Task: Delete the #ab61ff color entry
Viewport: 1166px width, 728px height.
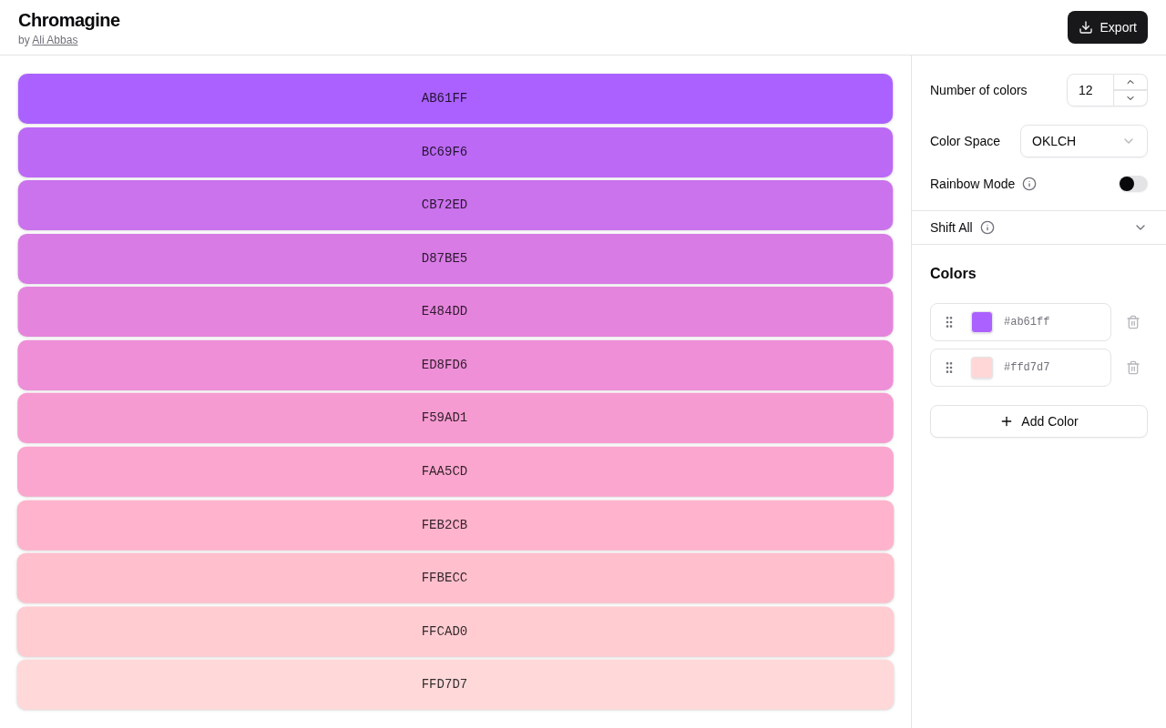Action: [x=1133, y=322]
